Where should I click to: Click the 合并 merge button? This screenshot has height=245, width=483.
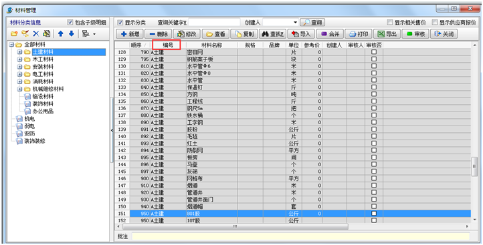(x=330, y=34)
